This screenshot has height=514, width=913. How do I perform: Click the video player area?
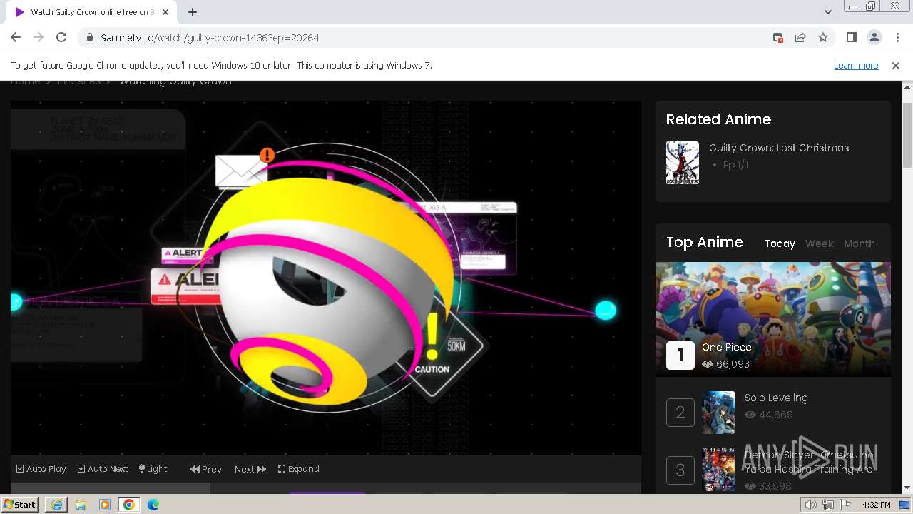(x=326, y=278)
